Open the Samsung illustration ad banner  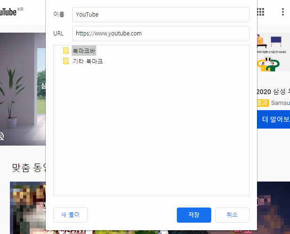click(273, 52)
